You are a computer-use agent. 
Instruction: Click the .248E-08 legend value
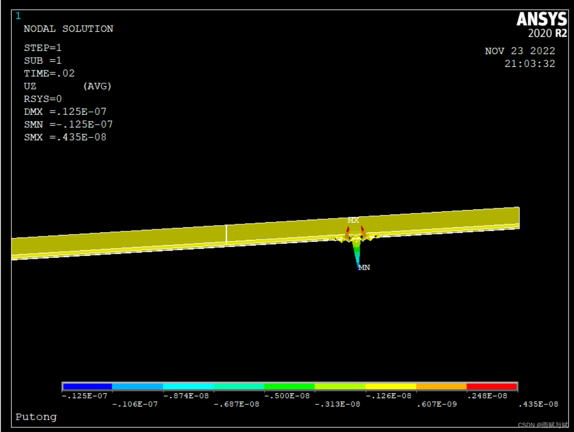487,396
